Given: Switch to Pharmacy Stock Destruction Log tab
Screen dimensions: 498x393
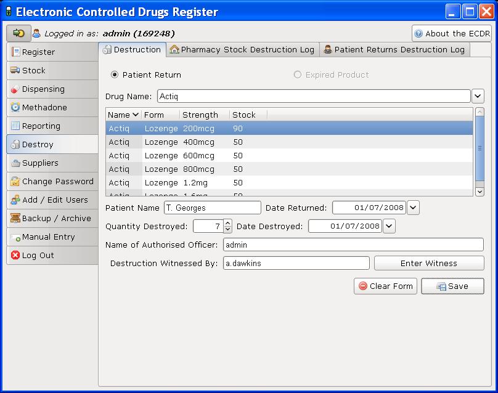Looking at the screenshot, I should tap(242, 50).
